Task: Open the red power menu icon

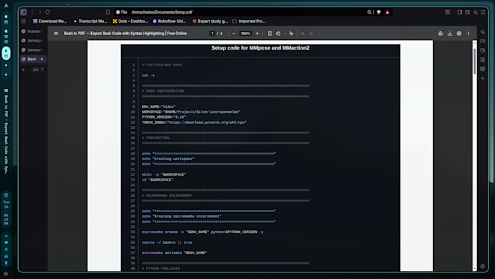Action: pyautogui.click(x=6, y=274)
